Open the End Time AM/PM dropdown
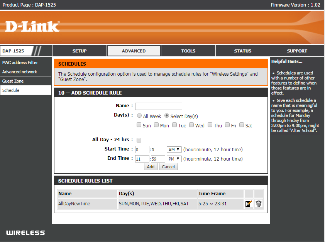The height and width of the screenshot is (242, 325). [x=174, y=159]
